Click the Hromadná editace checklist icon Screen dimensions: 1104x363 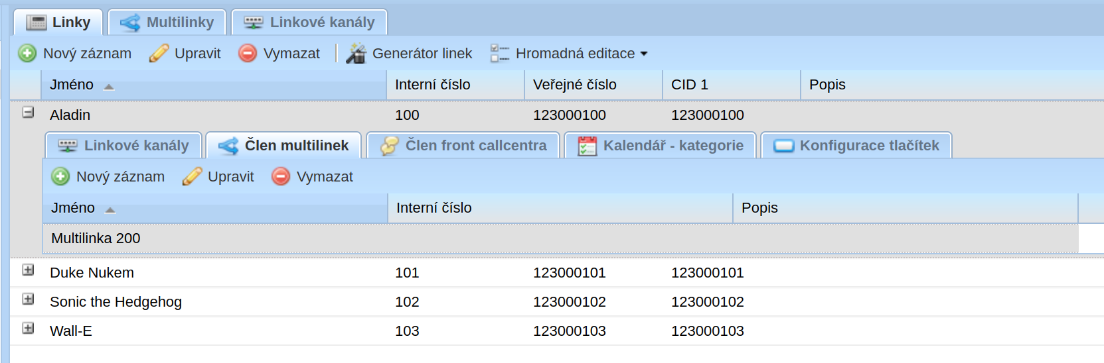coord(500,53)
